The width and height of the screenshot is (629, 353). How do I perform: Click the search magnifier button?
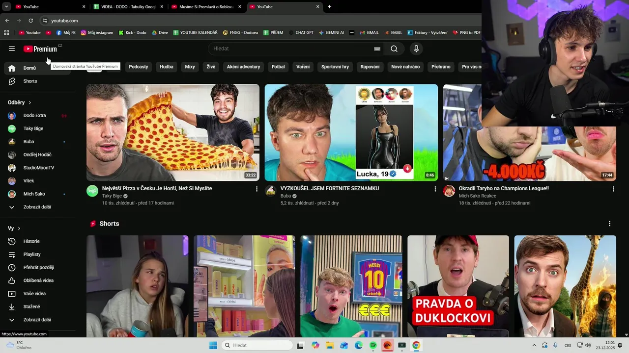(x=394, y=49)
